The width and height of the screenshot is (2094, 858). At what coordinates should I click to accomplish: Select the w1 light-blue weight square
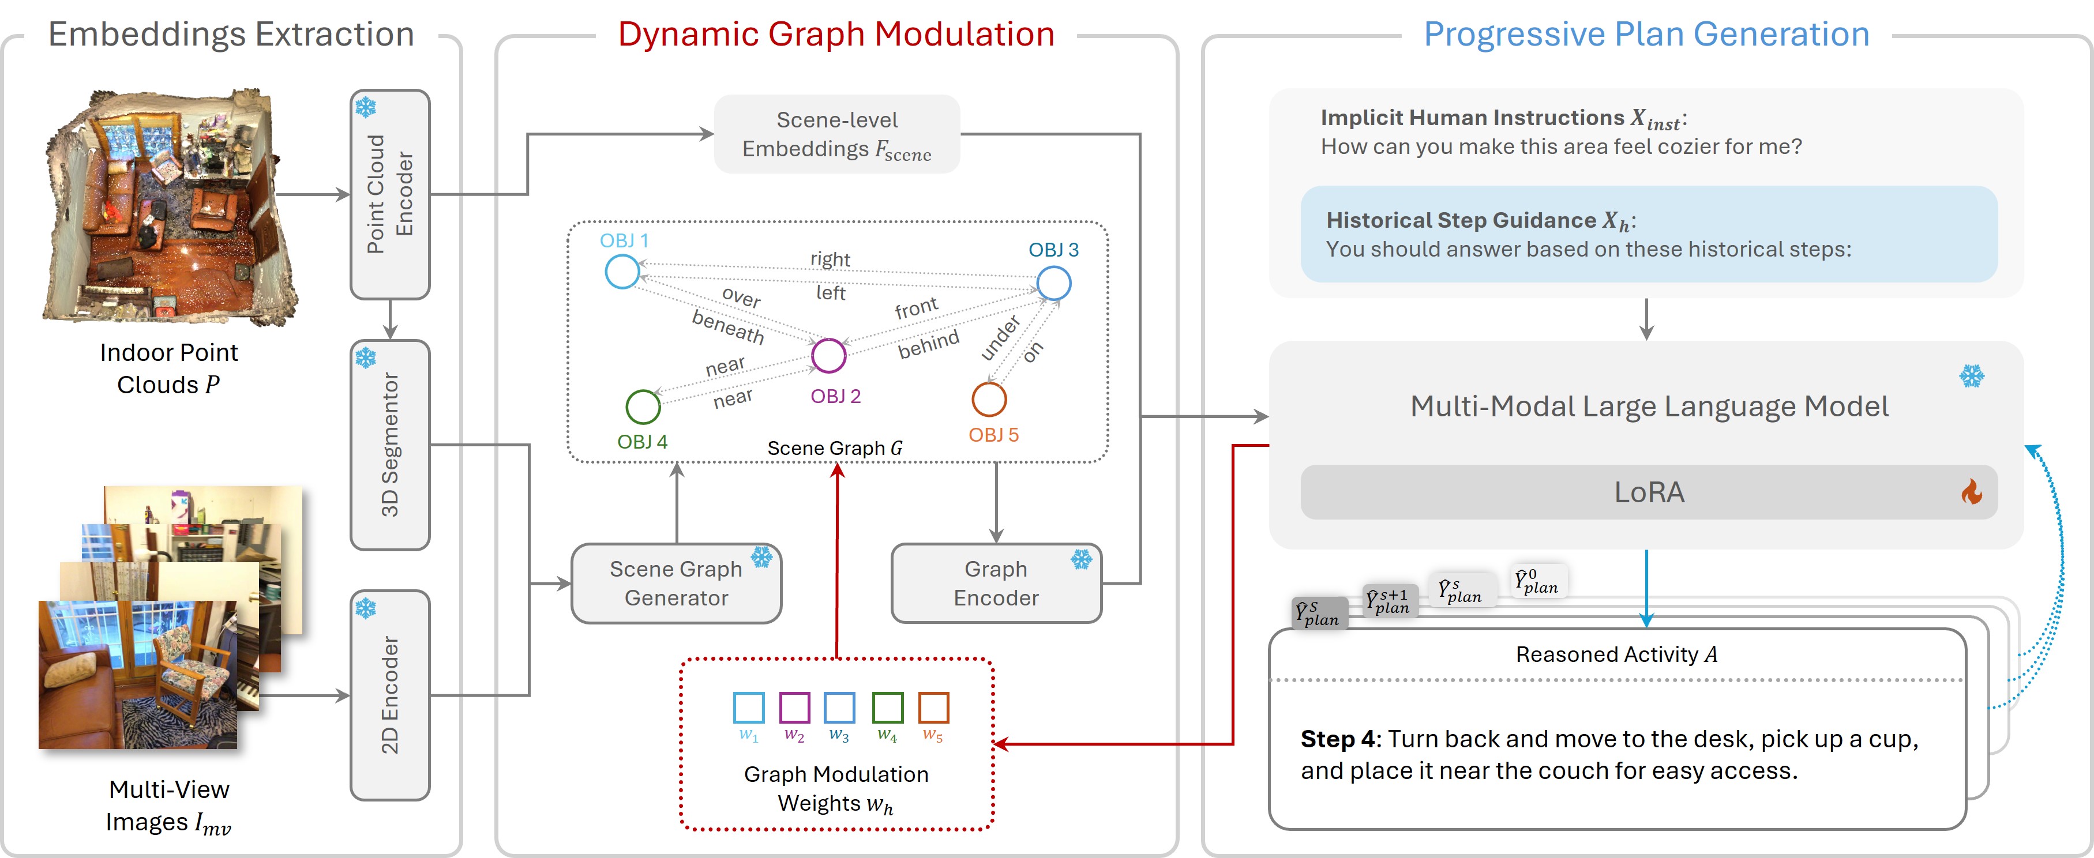tap(748, 708)
